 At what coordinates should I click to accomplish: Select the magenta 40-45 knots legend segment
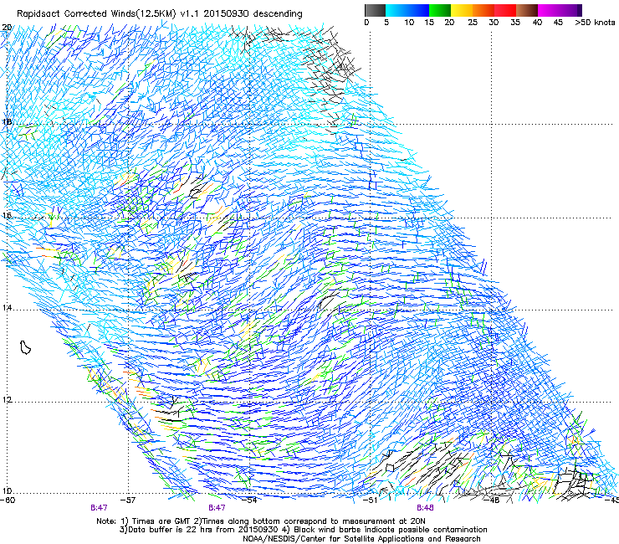pos(549,10)
